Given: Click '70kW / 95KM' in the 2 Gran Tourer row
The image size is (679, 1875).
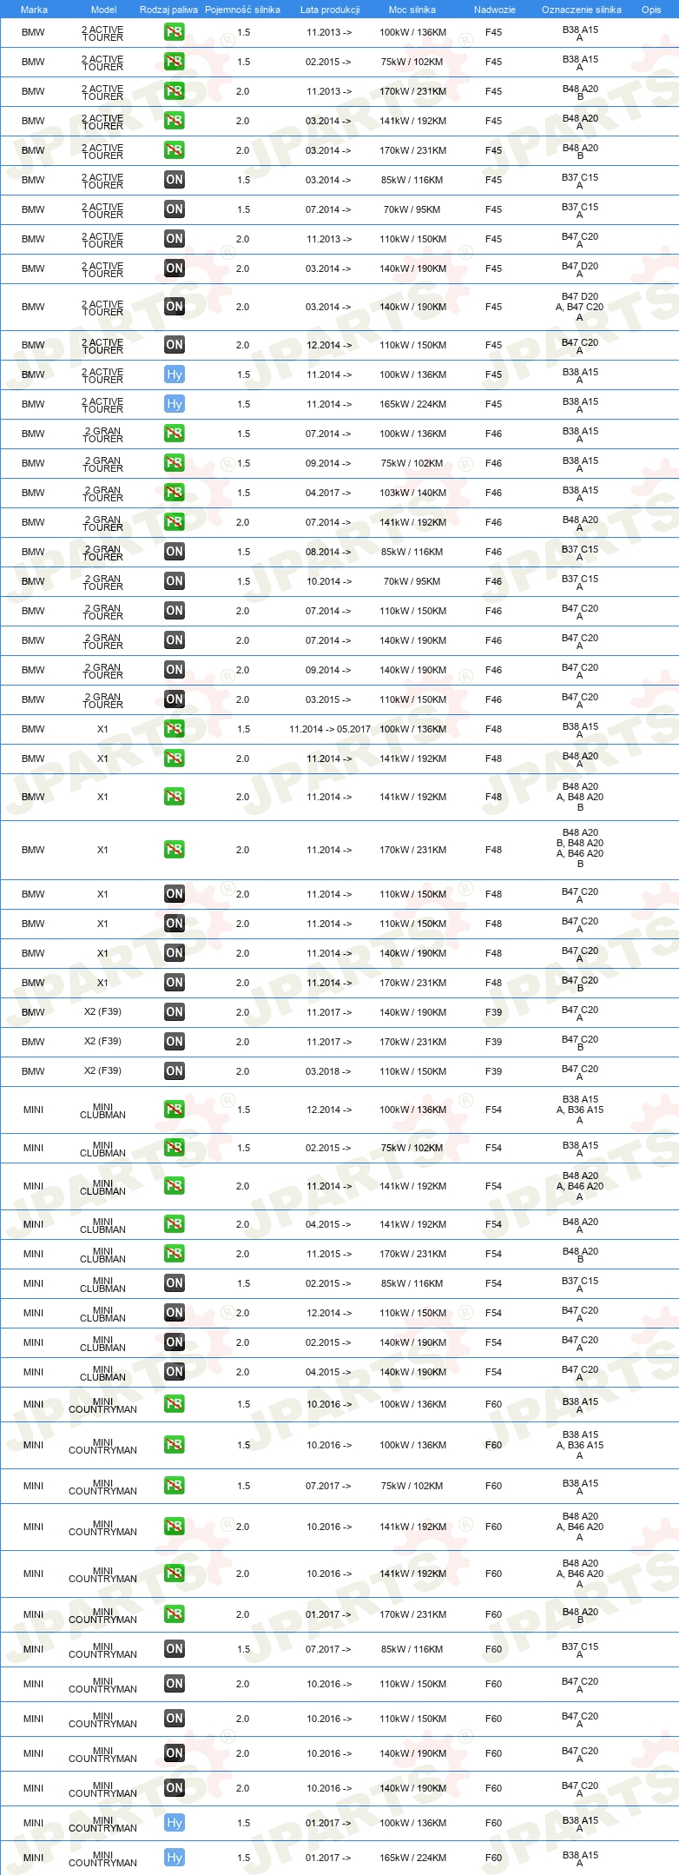Looking at the screenshot, I should 412,581.
